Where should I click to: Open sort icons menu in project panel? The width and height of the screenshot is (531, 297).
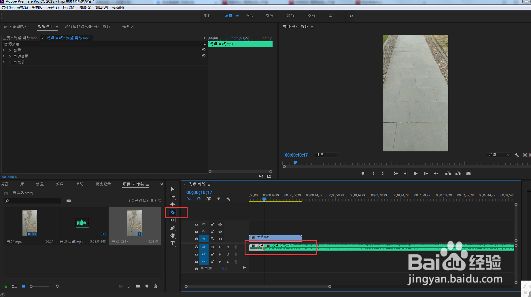pyautogui.click(x=57, y=286)
